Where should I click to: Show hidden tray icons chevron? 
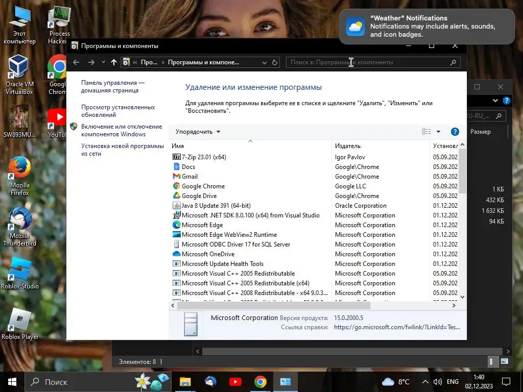click(425, 382)
